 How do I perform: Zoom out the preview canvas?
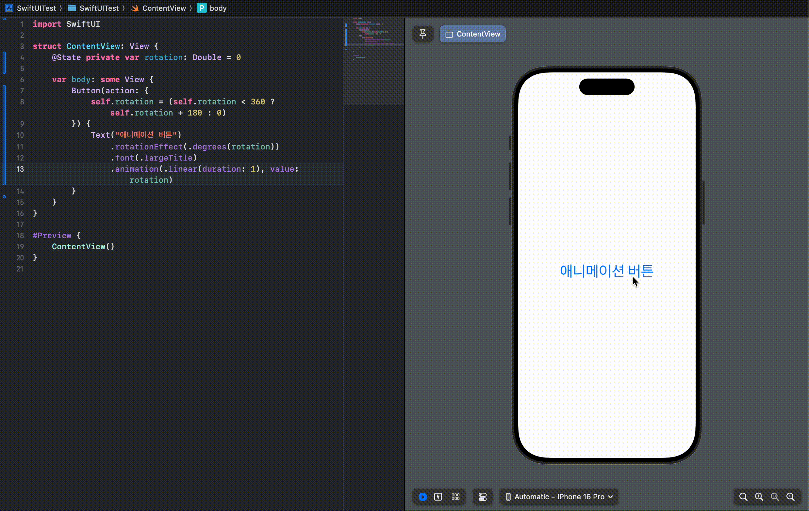743,497
